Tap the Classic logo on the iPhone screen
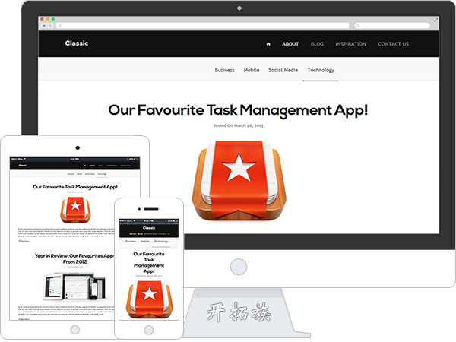Image resolution: width=456 pixels, height=342 pixels. (149, 228)
